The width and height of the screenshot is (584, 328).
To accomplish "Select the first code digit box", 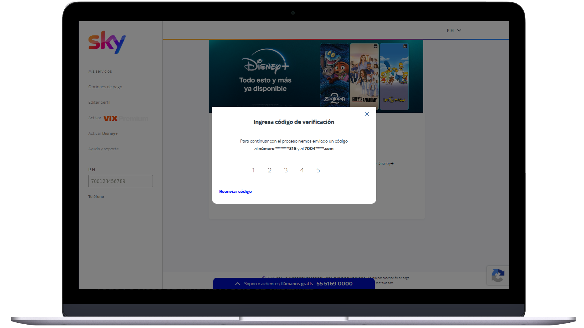I will click(x=253, y=171).
